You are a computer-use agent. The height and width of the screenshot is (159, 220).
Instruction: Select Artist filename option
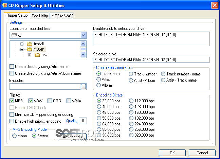coord(99,79)
